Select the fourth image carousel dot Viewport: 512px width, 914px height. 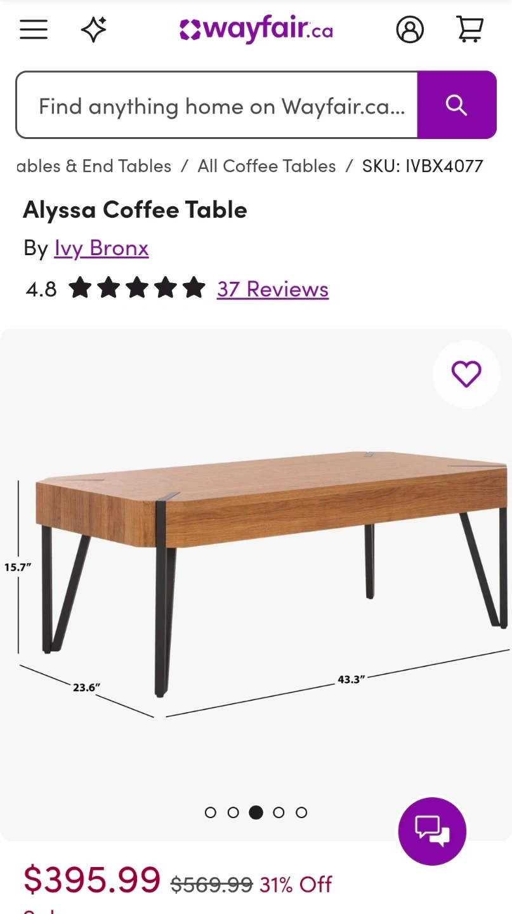[x=279, y=812]
